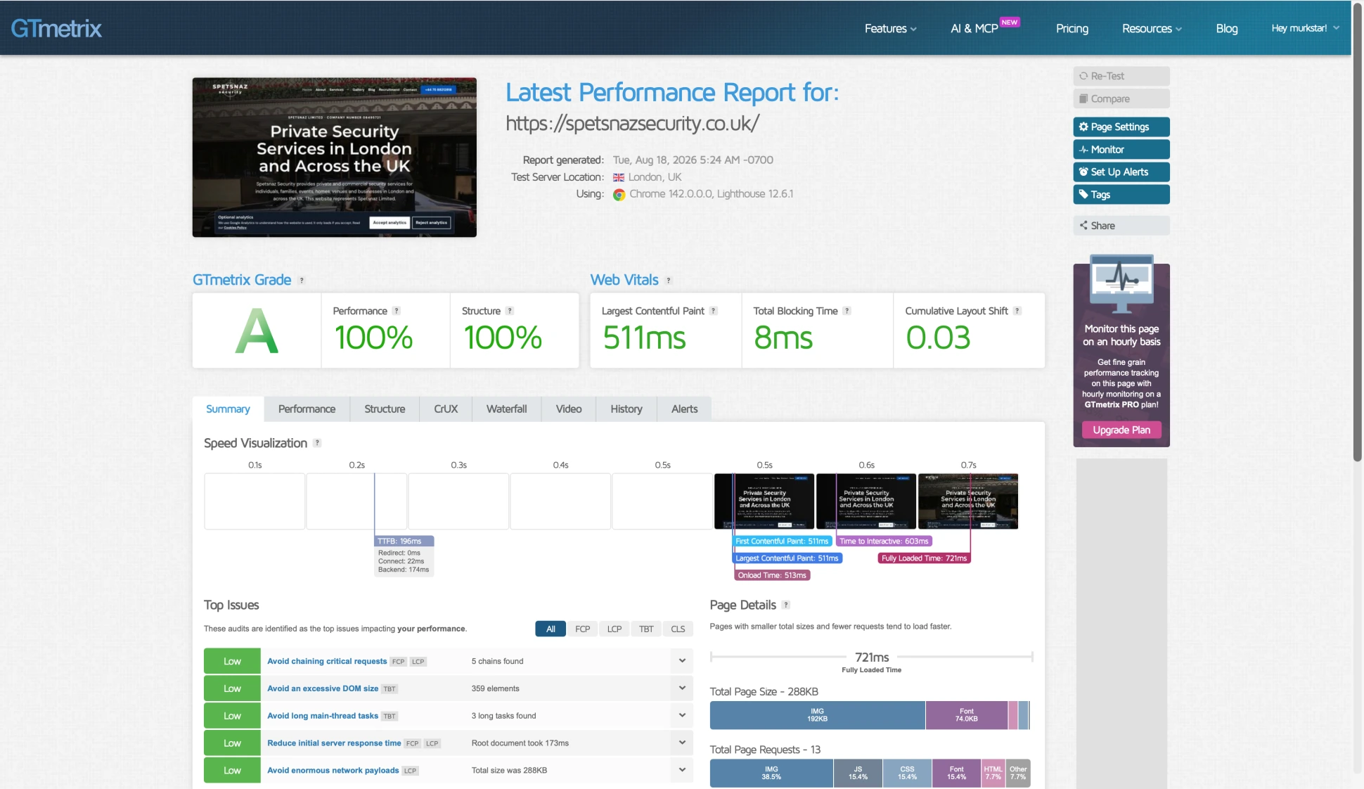Click the help icon next to GTmetrix Grade
This screenshot has width=1364, height=789.
[x=302, y=281]
